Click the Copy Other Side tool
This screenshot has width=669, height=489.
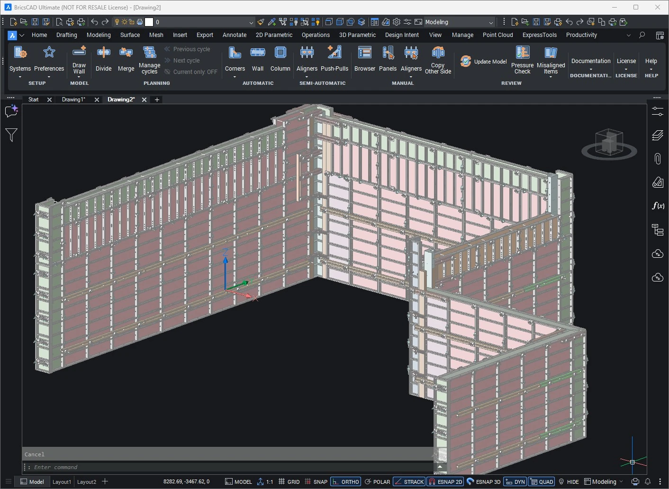coord(438,60)
